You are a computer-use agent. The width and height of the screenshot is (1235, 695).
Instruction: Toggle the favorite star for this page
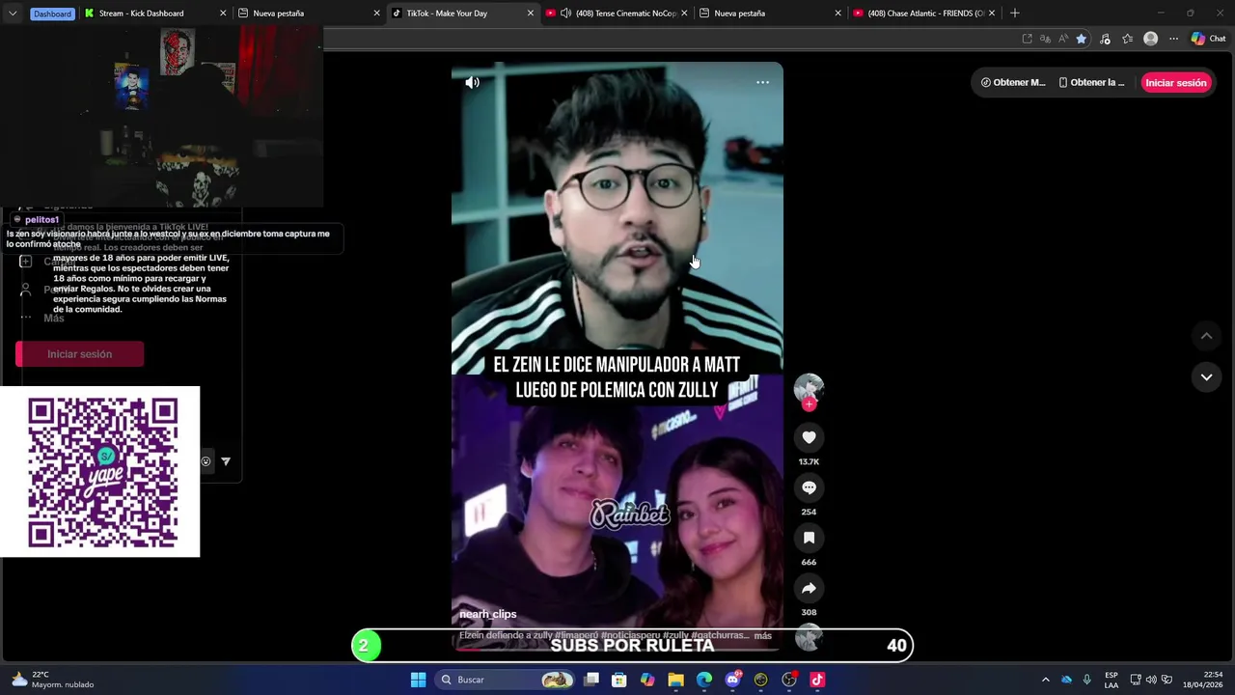(1082, 39)
